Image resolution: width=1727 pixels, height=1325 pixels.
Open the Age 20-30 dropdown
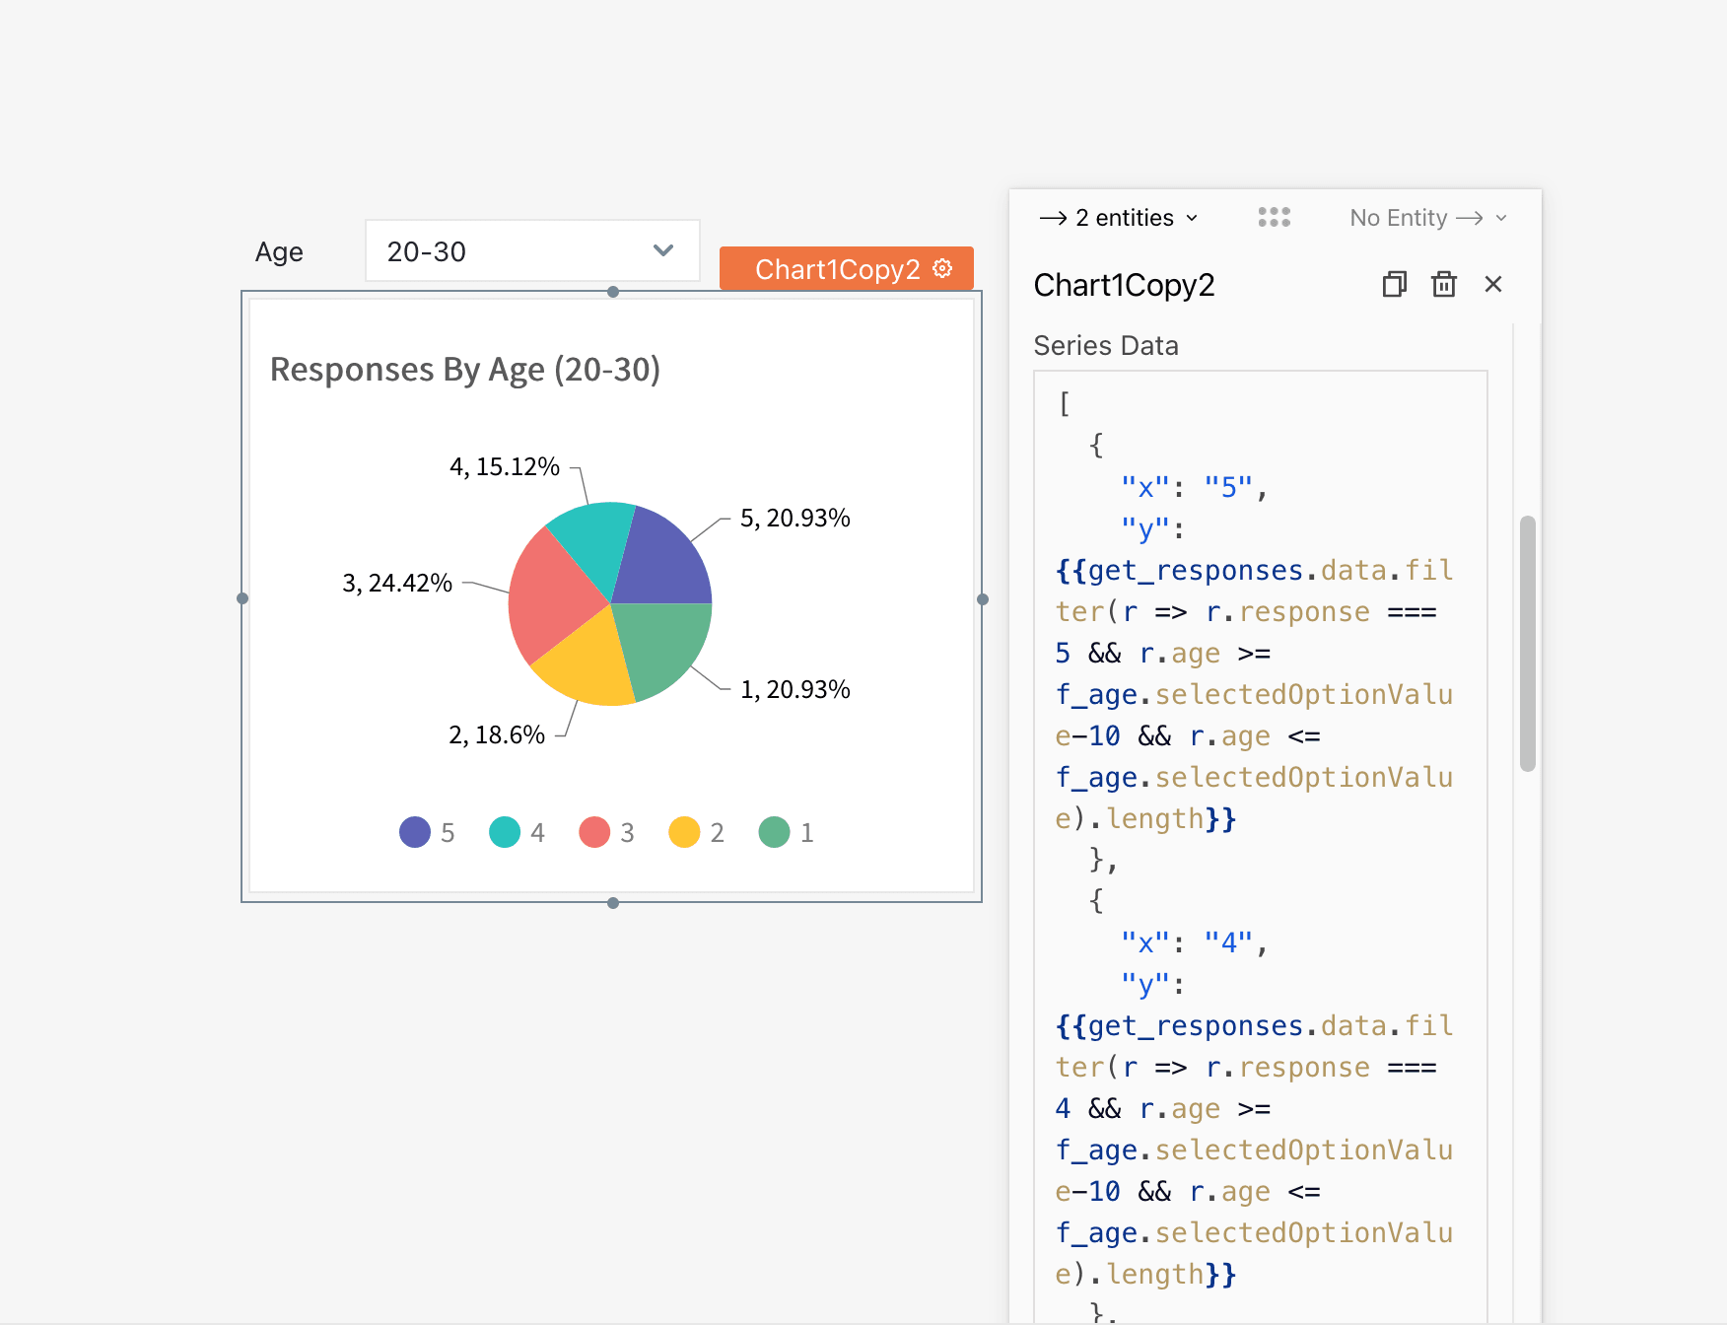pos(532,251)
